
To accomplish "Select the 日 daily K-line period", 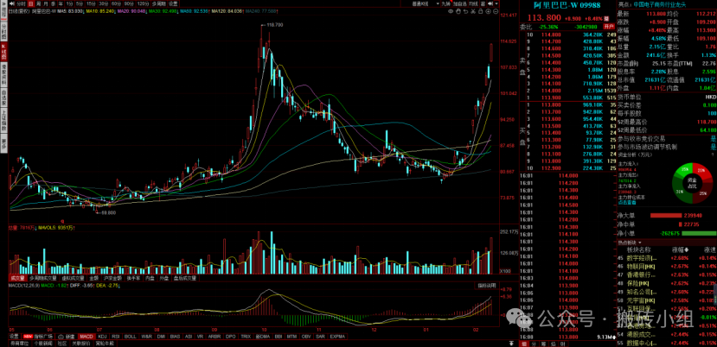I will click(30, 3).
